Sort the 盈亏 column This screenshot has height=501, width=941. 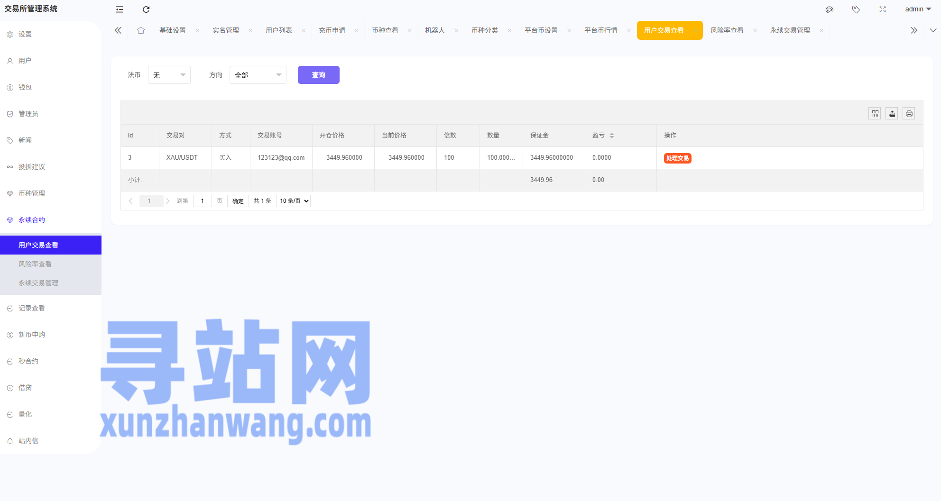pyautogui.click(x=612, y=136)
